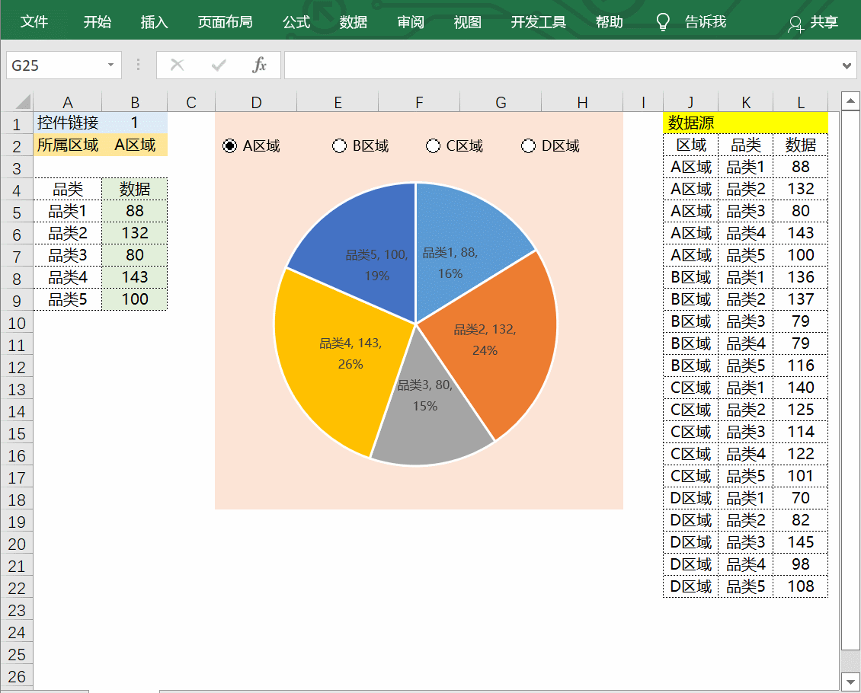The width and height of the screenshot is (861, 693).
Task: Switch to the 插入 tab
Action: point(155,22)
